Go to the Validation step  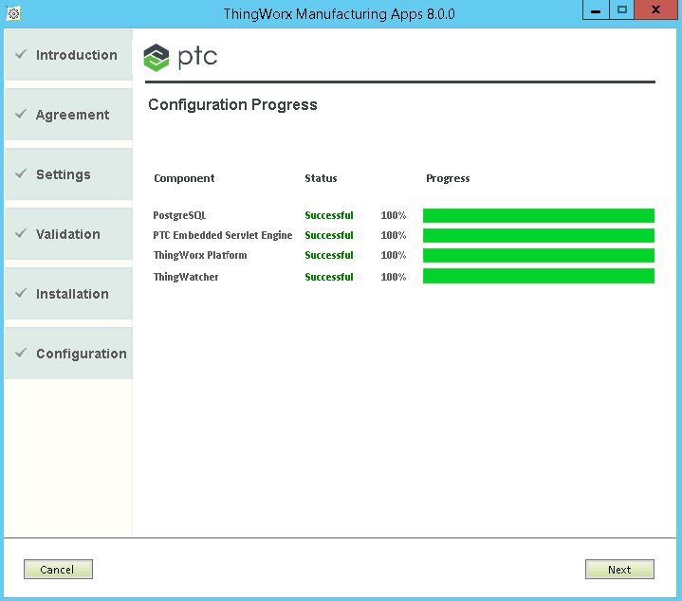[68, 234]
